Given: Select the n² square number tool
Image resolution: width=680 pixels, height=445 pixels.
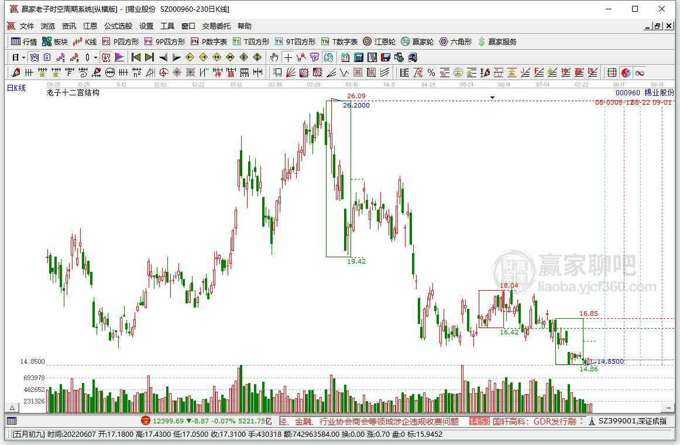Looking at the screenshot, I should pos(136,73).
